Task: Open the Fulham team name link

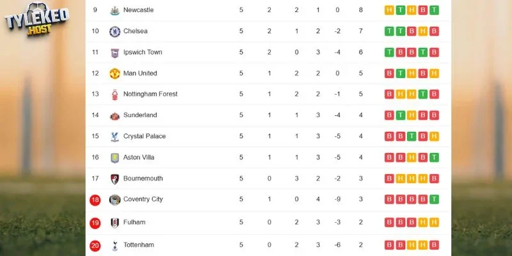Action: pos(134,222)
